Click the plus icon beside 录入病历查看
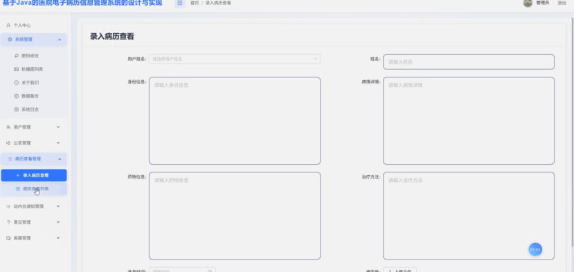 pos(18,175)
